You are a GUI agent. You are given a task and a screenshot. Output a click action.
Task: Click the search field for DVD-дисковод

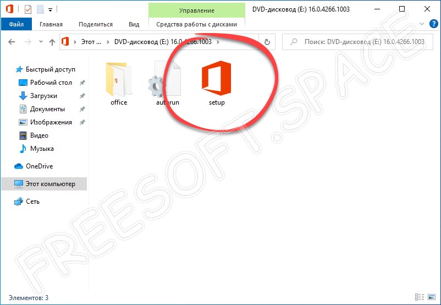click(x=357, y=42)
